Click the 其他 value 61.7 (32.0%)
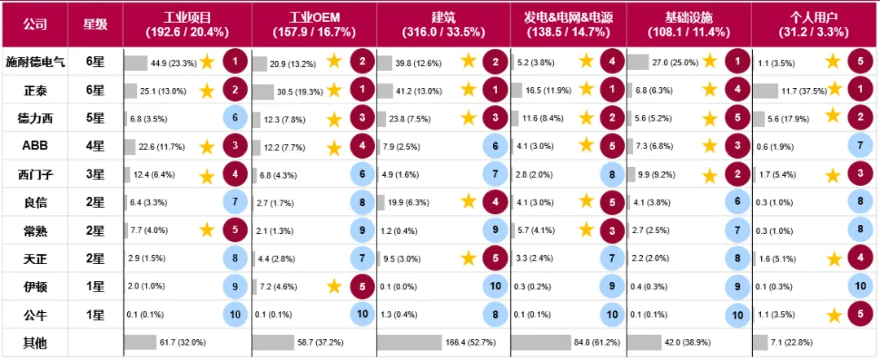Image resolution: width=880 pixels, height=361 pixels. 183,343
